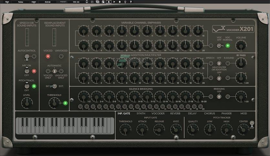Flip the Automatic voiced/unvoiced switch
270x156 pixels.
coord(54,71)
